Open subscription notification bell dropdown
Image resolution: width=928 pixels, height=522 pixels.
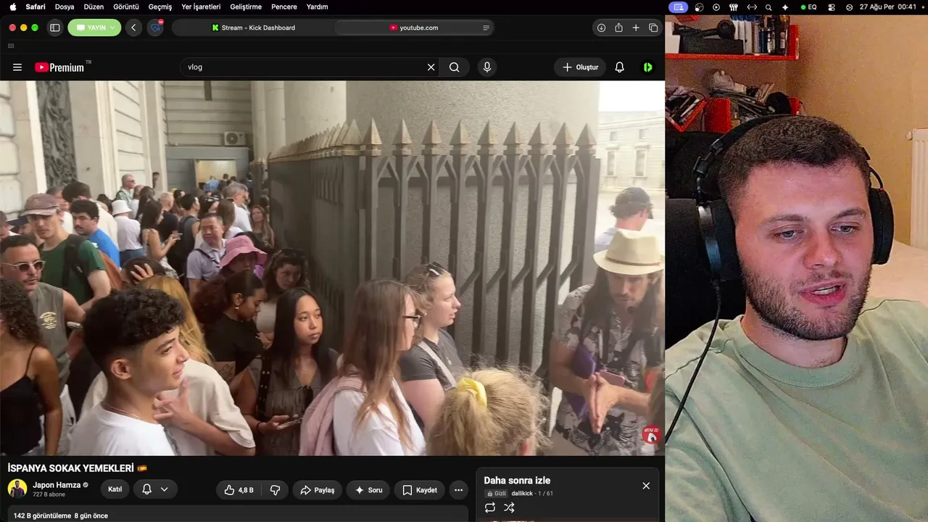[155, 489]
